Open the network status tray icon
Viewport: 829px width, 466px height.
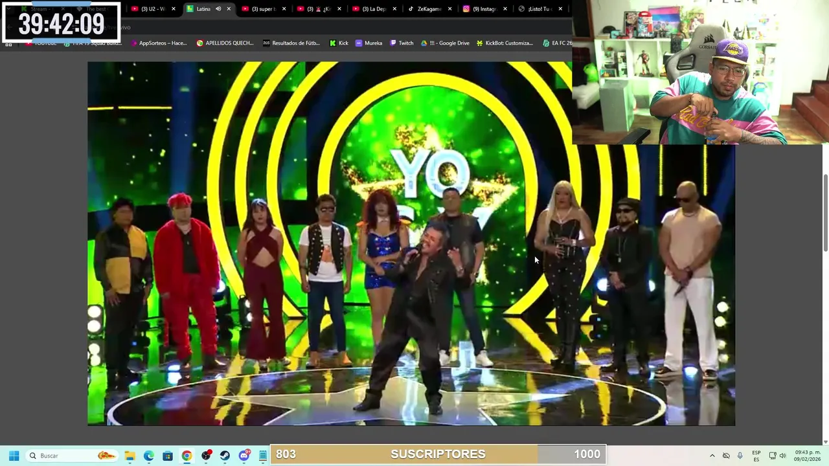pyautogui.click(x=773, y=456)
